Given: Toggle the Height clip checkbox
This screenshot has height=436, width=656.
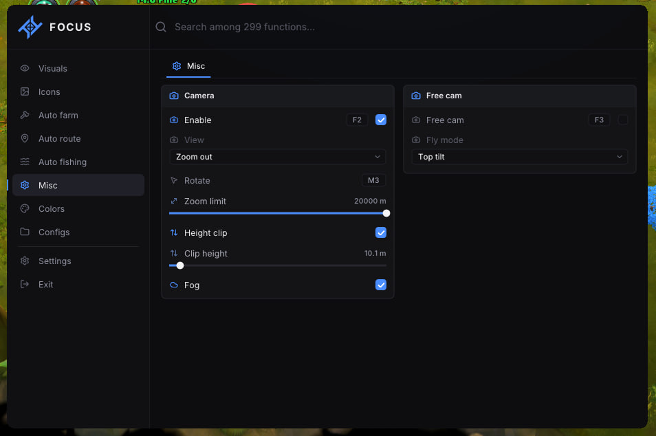Looking at the screenshot, I should coord(381,232).
